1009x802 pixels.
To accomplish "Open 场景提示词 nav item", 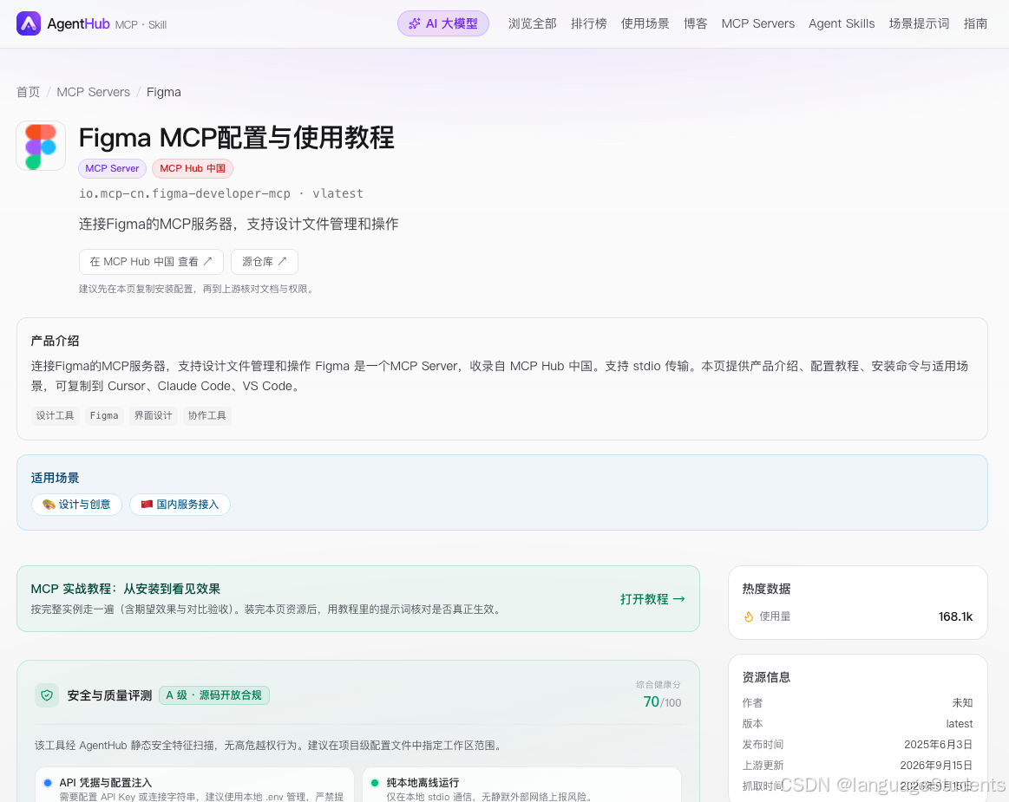I will point(919,23).
